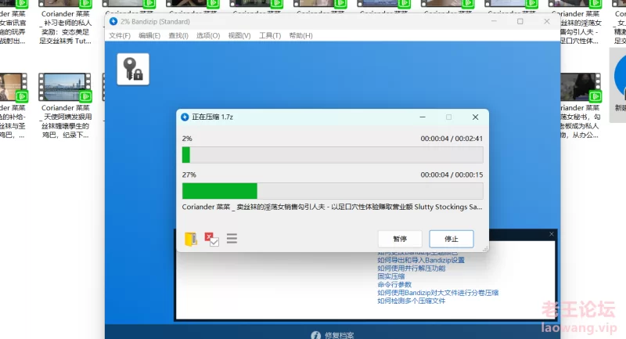Click the key-and-lock password icon in Bandizip
The height and width of the screenshot is (339, 626).
click(x=133, y=69)
